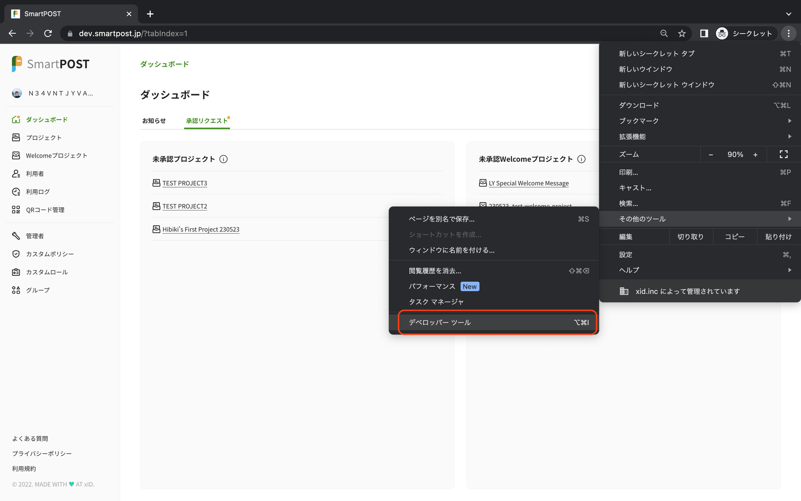This screenshot has height=501, width=801.
Task: Expand the ヘルプ submenu
Action: pyautogui.click(x=700, y=271)
